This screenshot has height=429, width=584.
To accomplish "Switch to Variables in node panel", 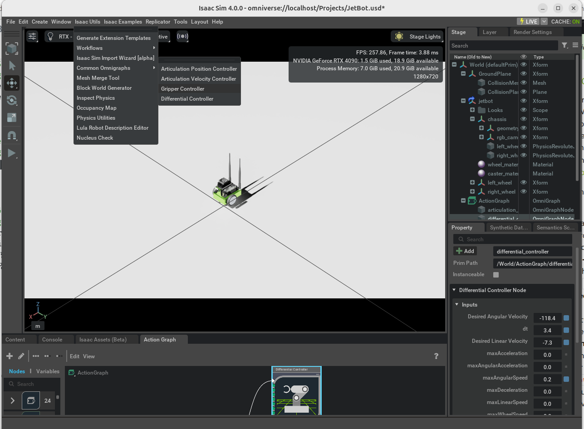I will pos(48,371).
